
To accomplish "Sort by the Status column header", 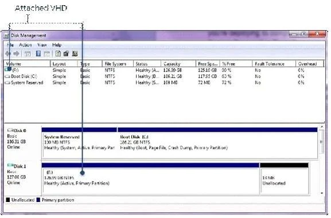I will [x=147, y=64].
